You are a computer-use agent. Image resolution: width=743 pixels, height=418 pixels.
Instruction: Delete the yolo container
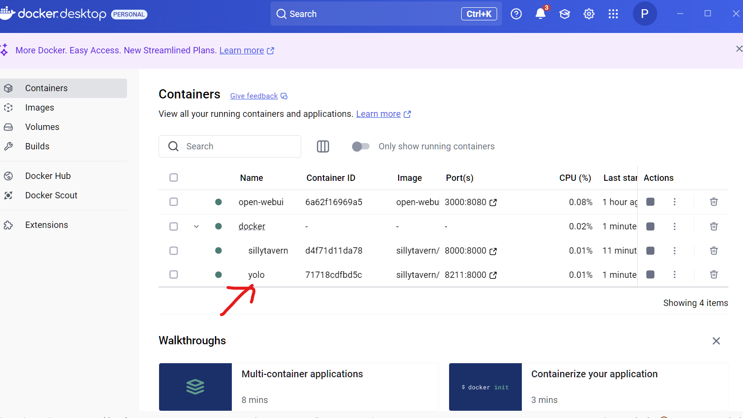[714, 274]
